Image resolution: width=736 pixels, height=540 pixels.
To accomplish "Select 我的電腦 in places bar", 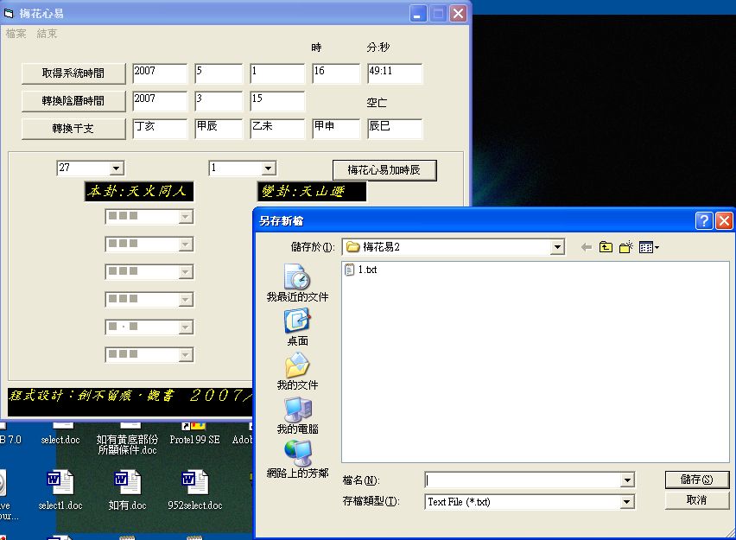I will (x=297, y=416).
